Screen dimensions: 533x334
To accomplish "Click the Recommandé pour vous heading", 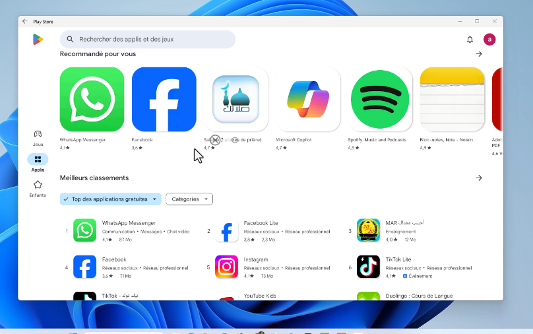I will [98, 53].
